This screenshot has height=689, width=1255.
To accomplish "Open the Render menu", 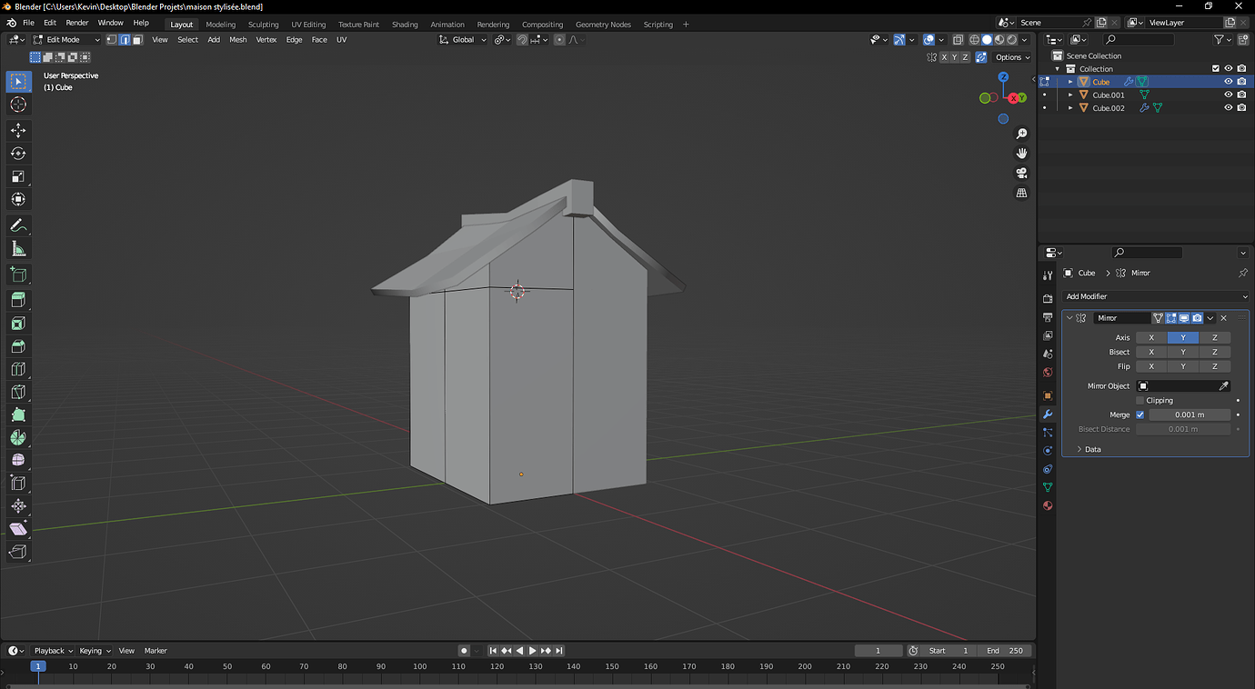I will coord(77,23).
